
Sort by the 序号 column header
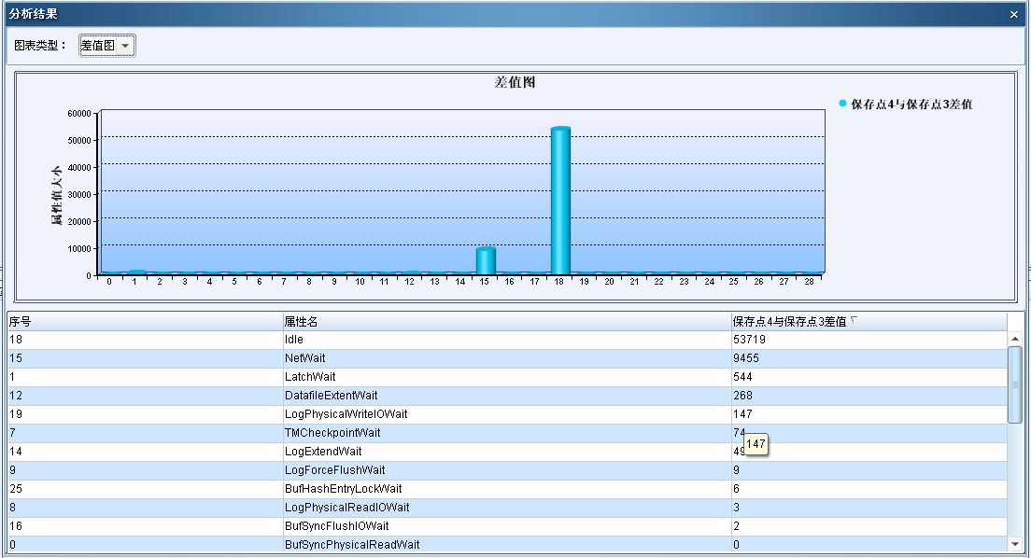145,321
